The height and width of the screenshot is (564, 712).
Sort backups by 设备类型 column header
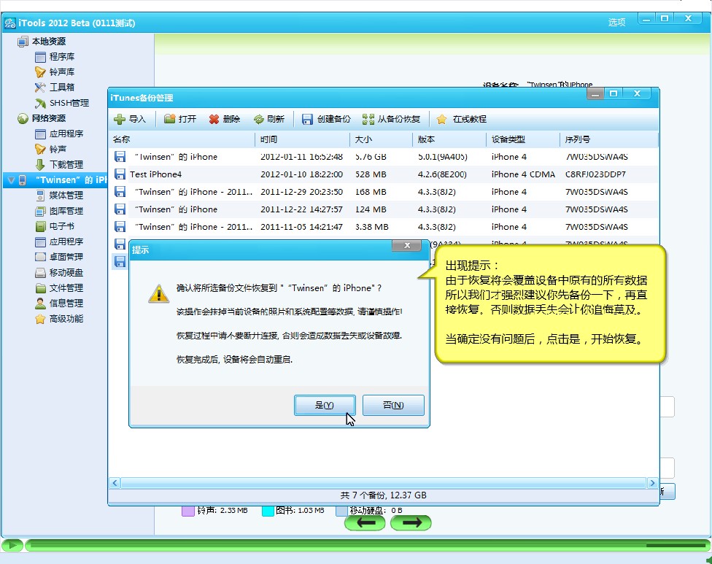pos(522,139)
